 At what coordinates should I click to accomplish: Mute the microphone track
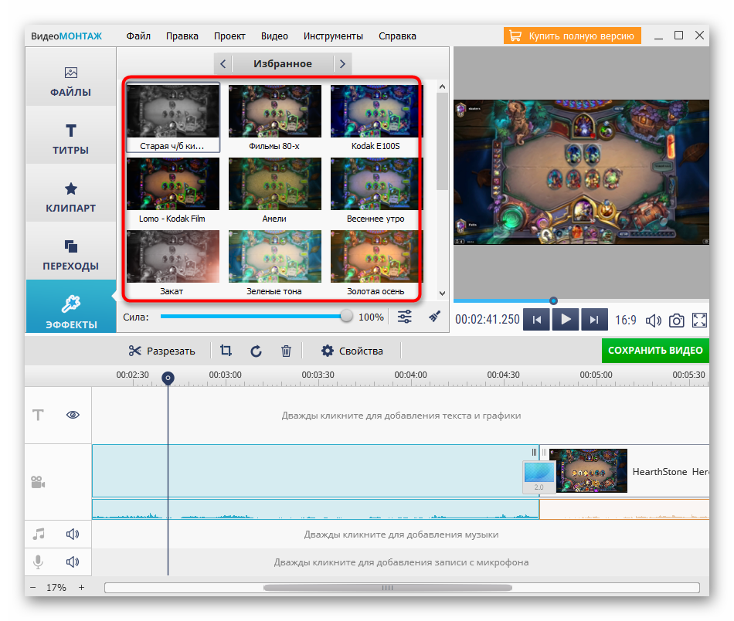pos(73,562)
